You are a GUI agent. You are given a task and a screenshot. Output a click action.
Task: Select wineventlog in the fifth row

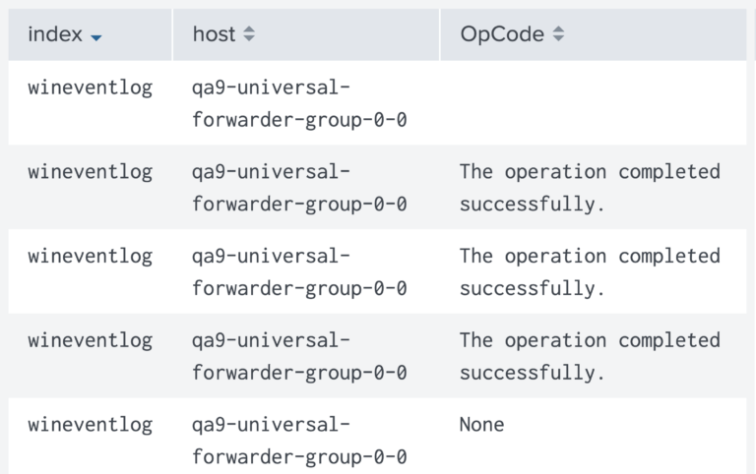tap(91, 426)
